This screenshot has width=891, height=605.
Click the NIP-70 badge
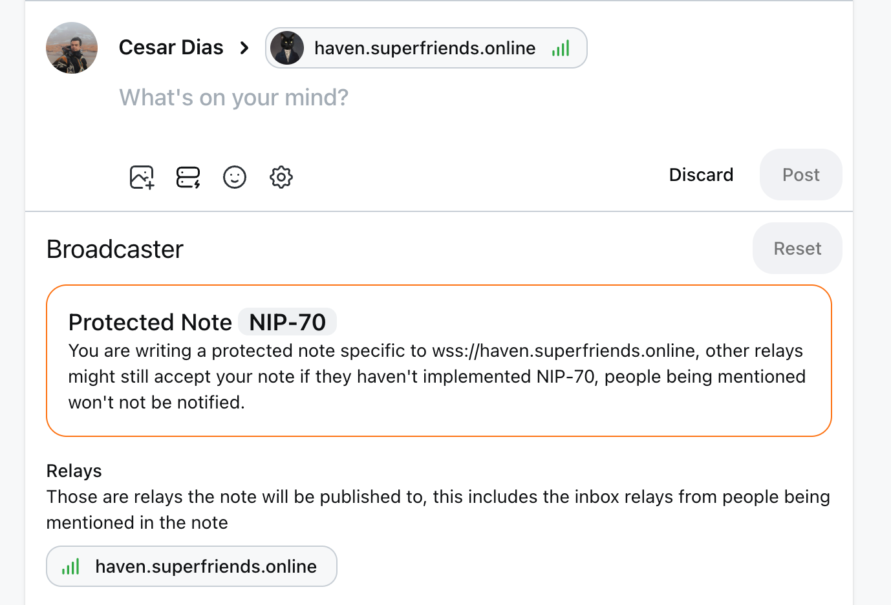tap(287, 322)
